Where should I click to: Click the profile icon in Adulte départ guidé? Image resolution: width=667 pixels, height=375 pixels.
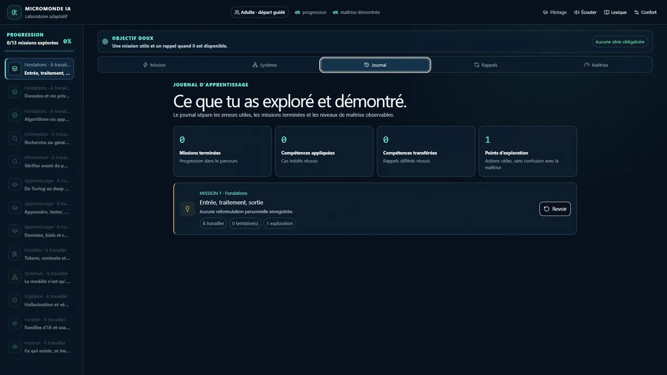point(237,12)
